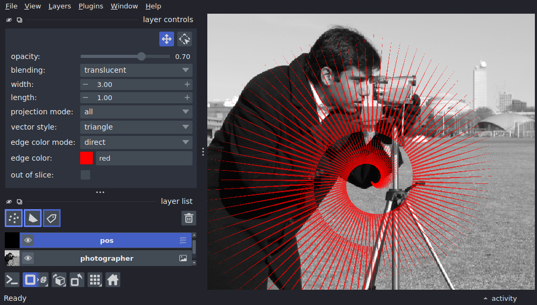Create a new points layer
Viewport: 537px width, 305px height.
14,218
